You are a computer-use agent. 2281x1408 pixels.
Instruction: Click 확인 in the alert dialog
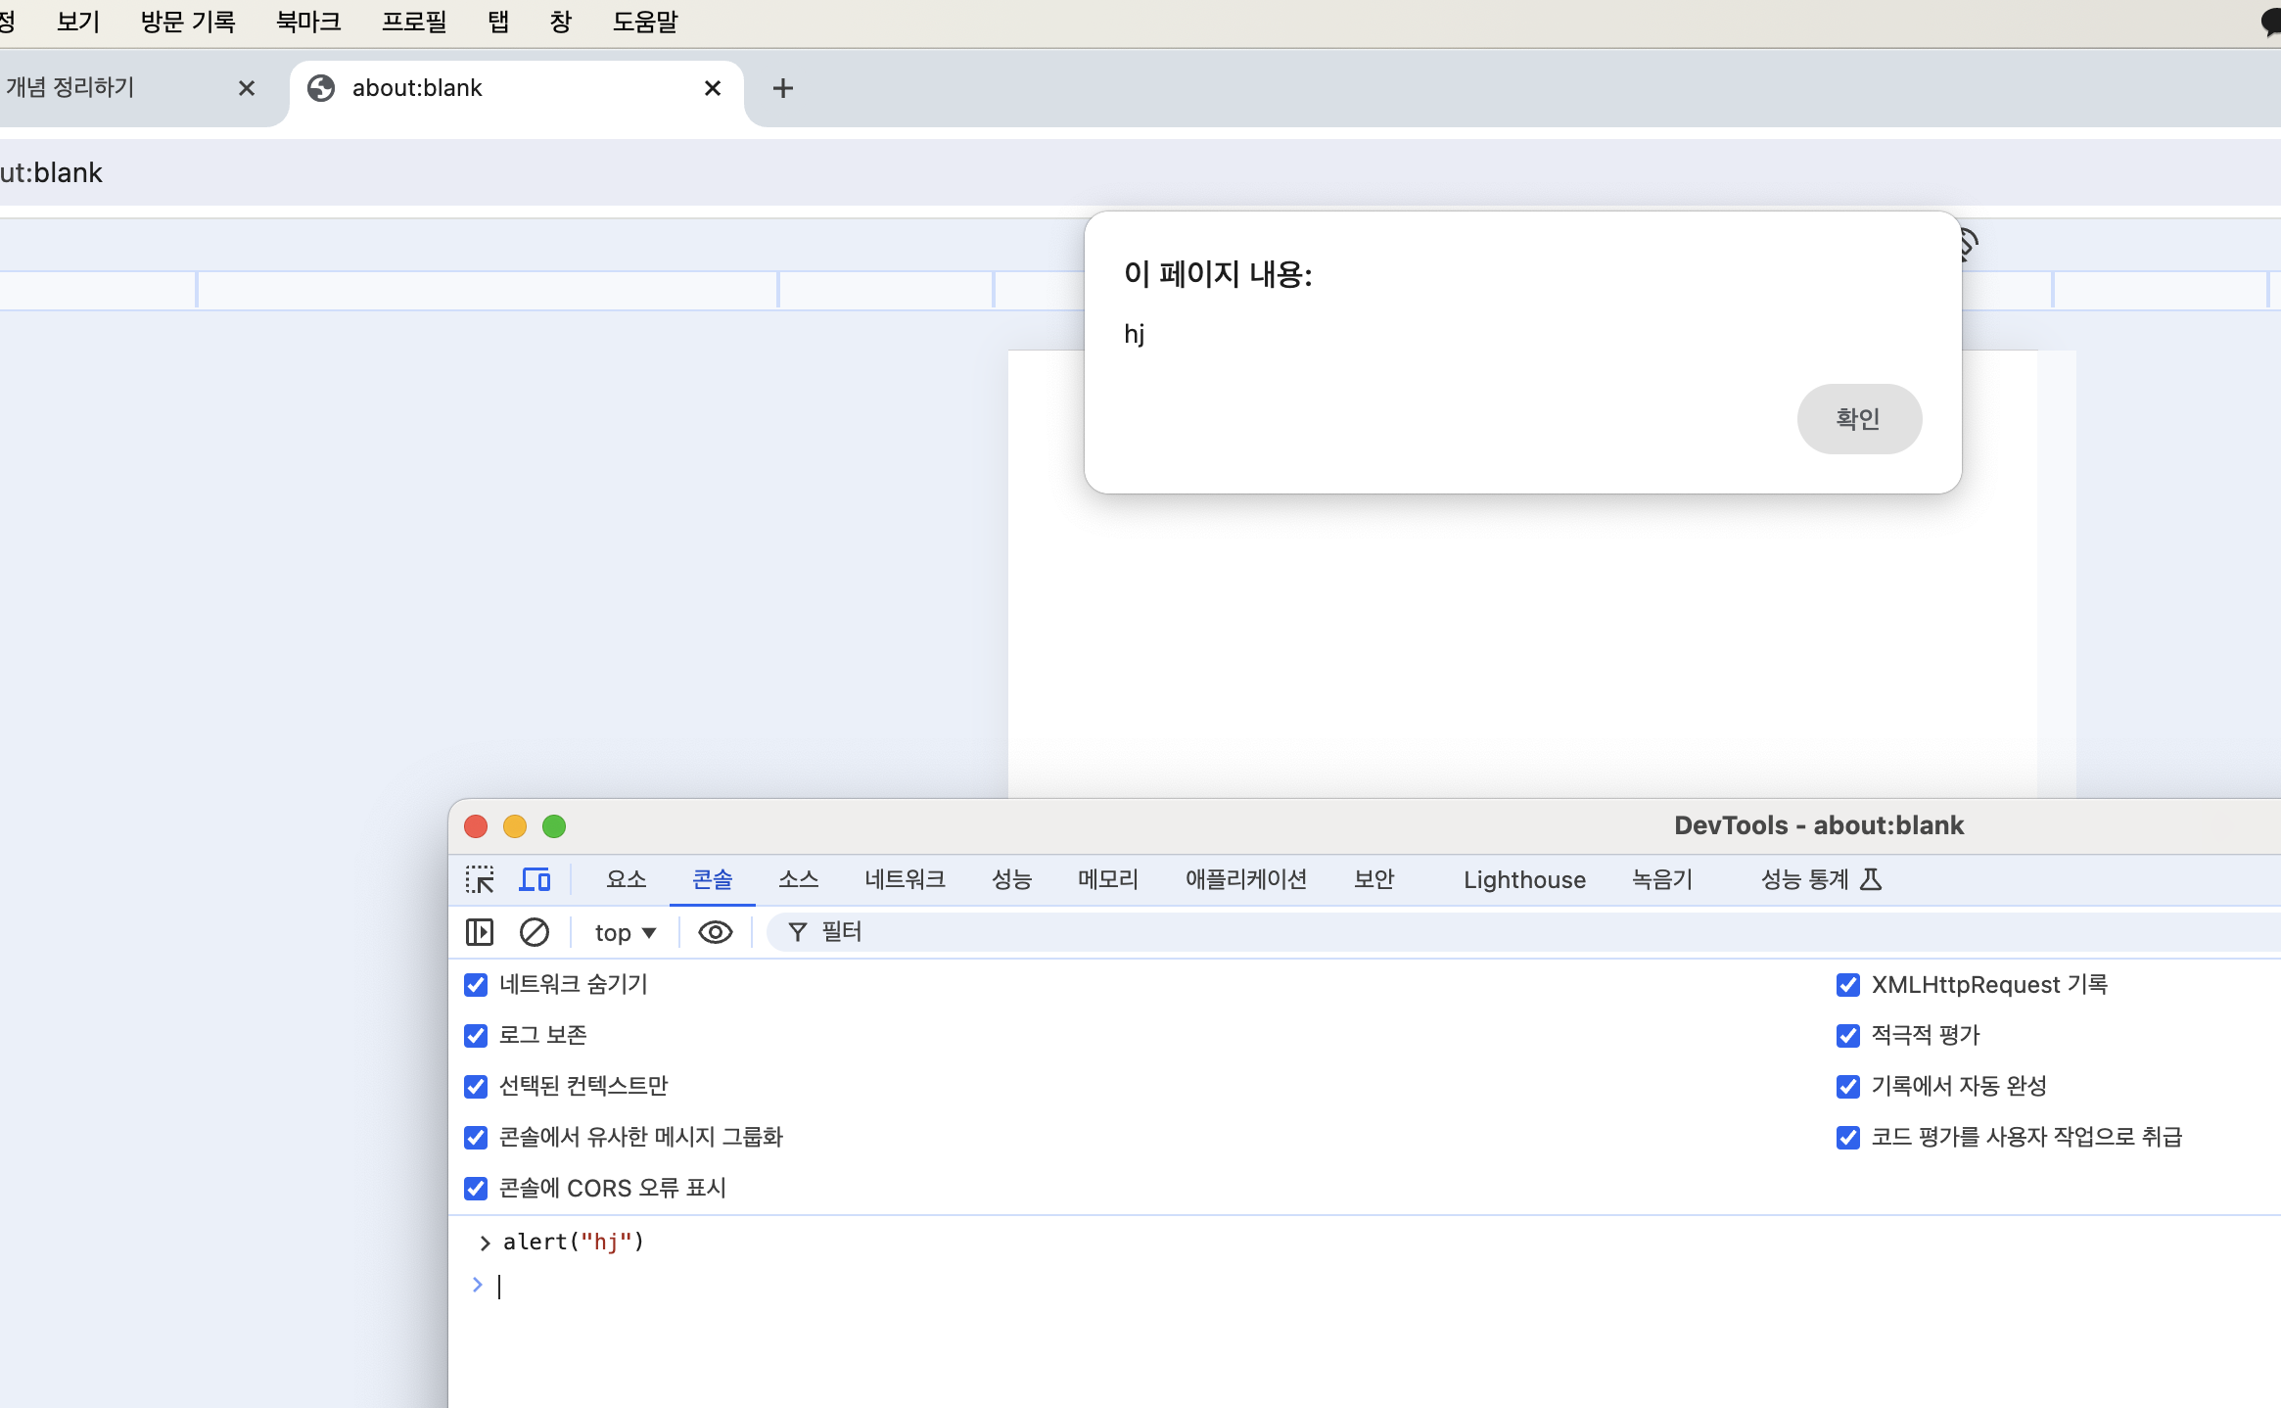coord(1859,419)
